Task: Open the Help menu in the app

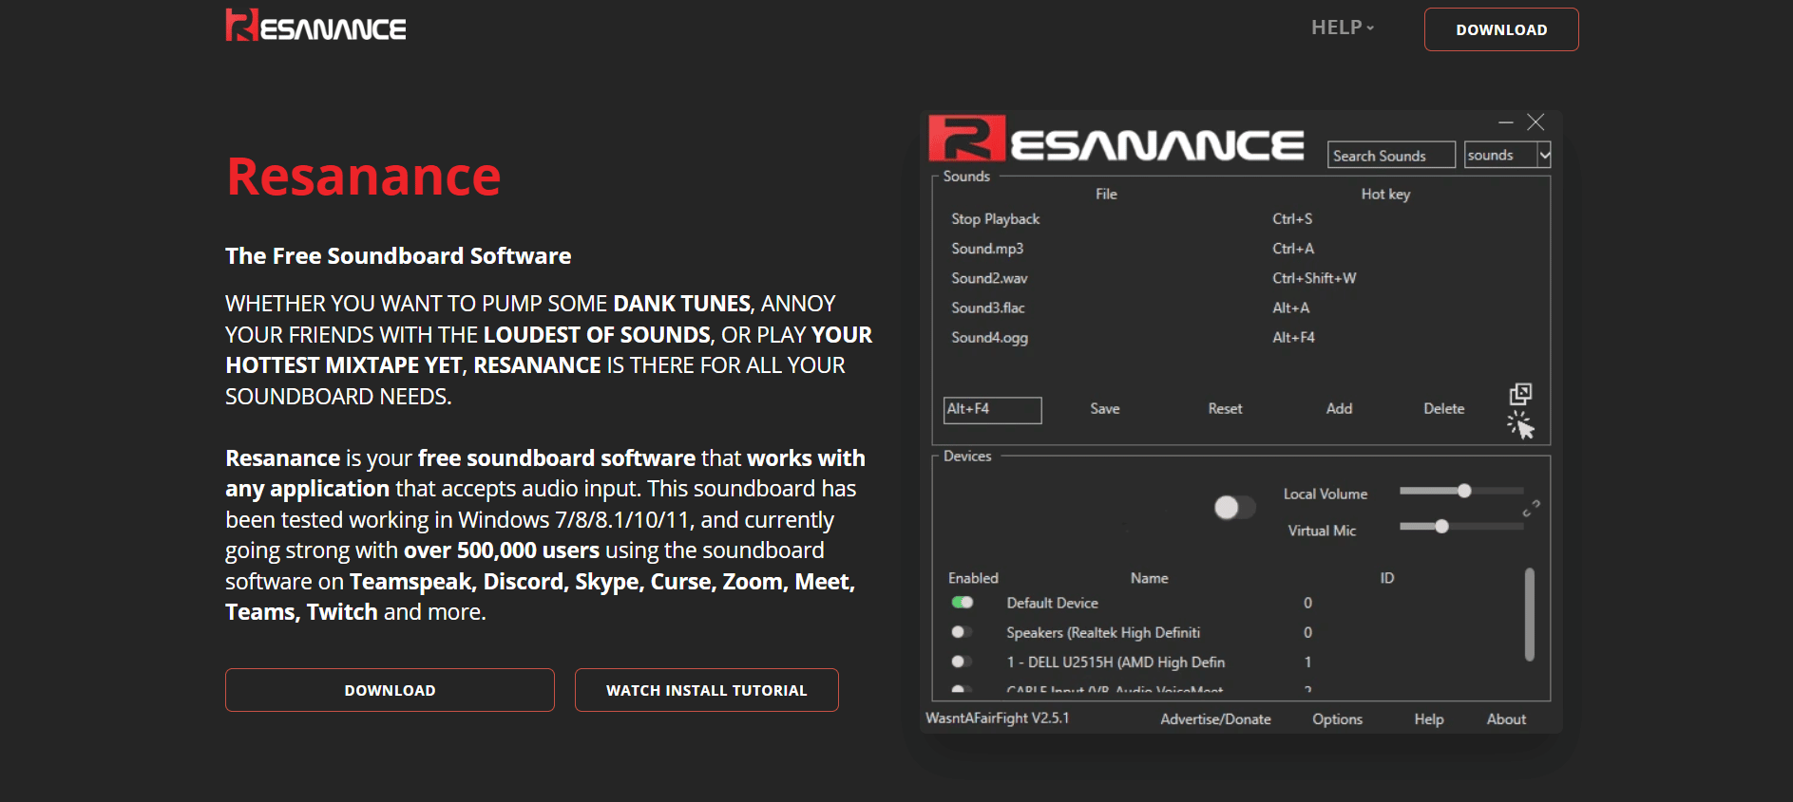Action: 1428,719
